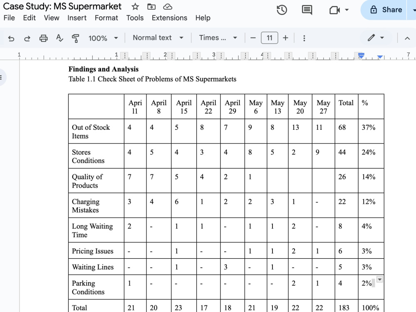Open the document outline sidebar toggle
This screenshot has width=416, height=312.
[2, 77]
